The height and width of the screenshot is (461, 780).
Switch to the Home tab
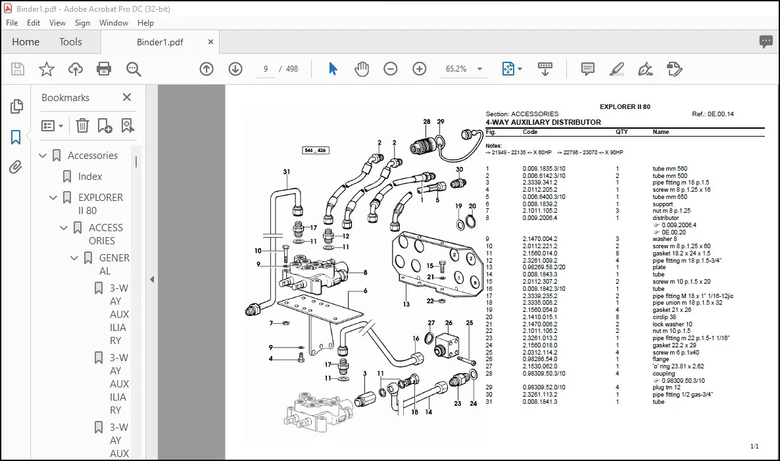pos(26,42)
